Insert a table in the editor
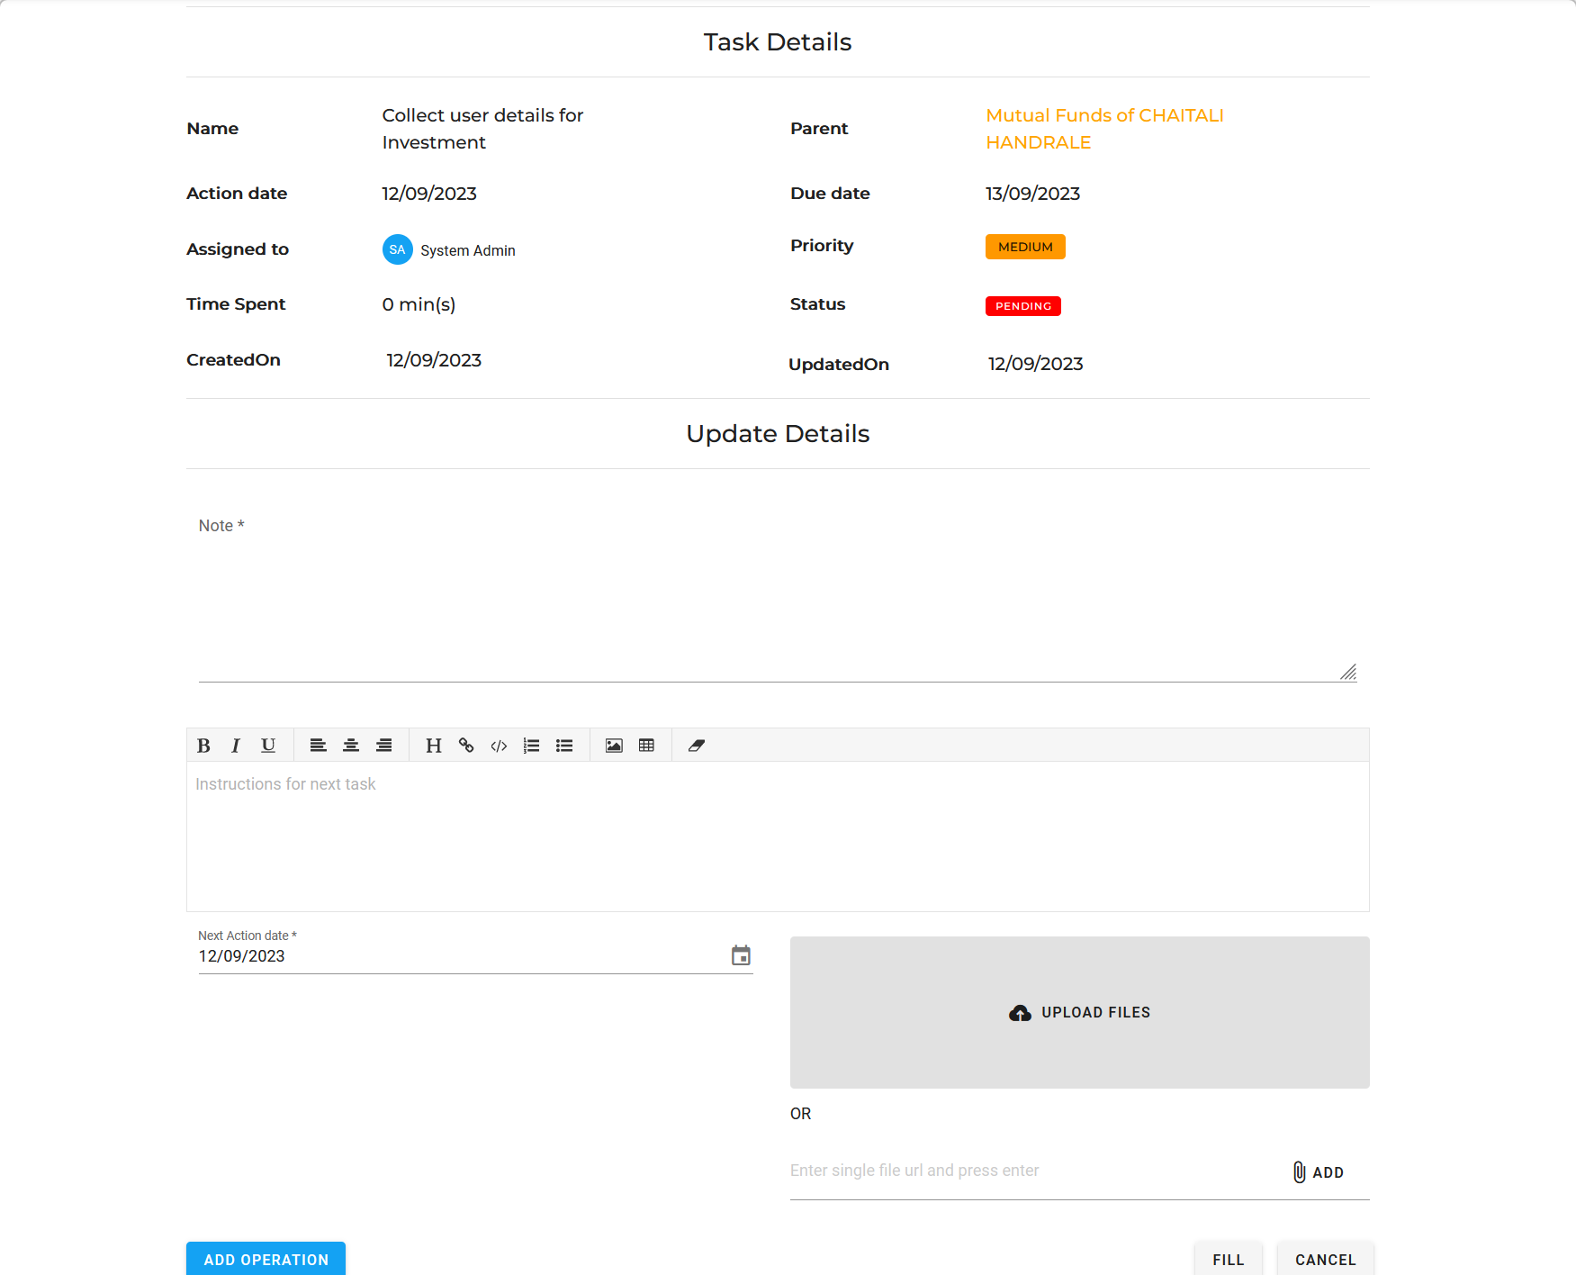 point(646,746)
